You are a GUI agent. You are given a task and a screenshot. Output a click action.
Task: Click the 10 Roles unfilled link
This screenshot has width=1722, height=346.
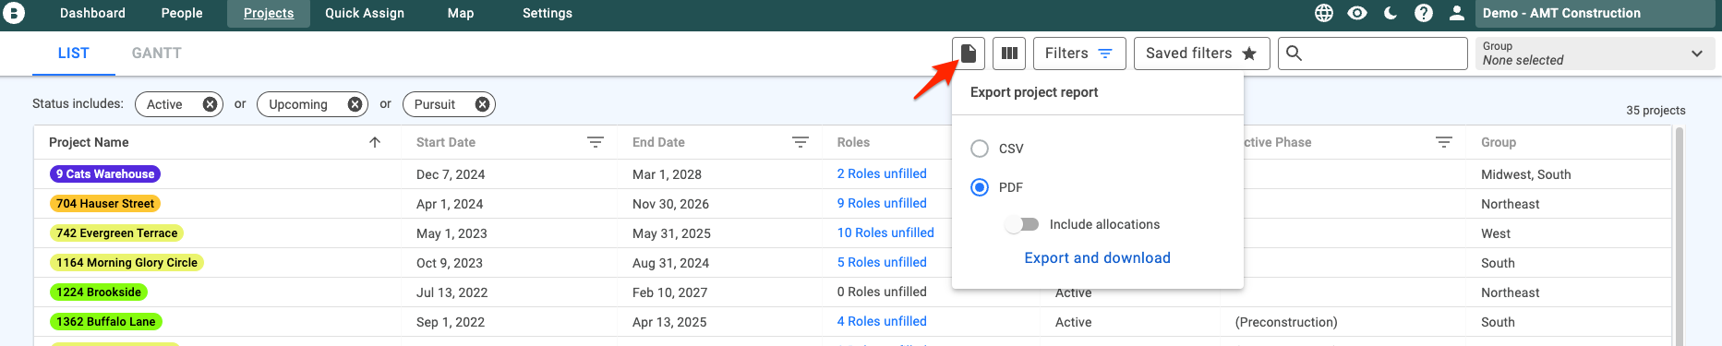tap(885, 233)
